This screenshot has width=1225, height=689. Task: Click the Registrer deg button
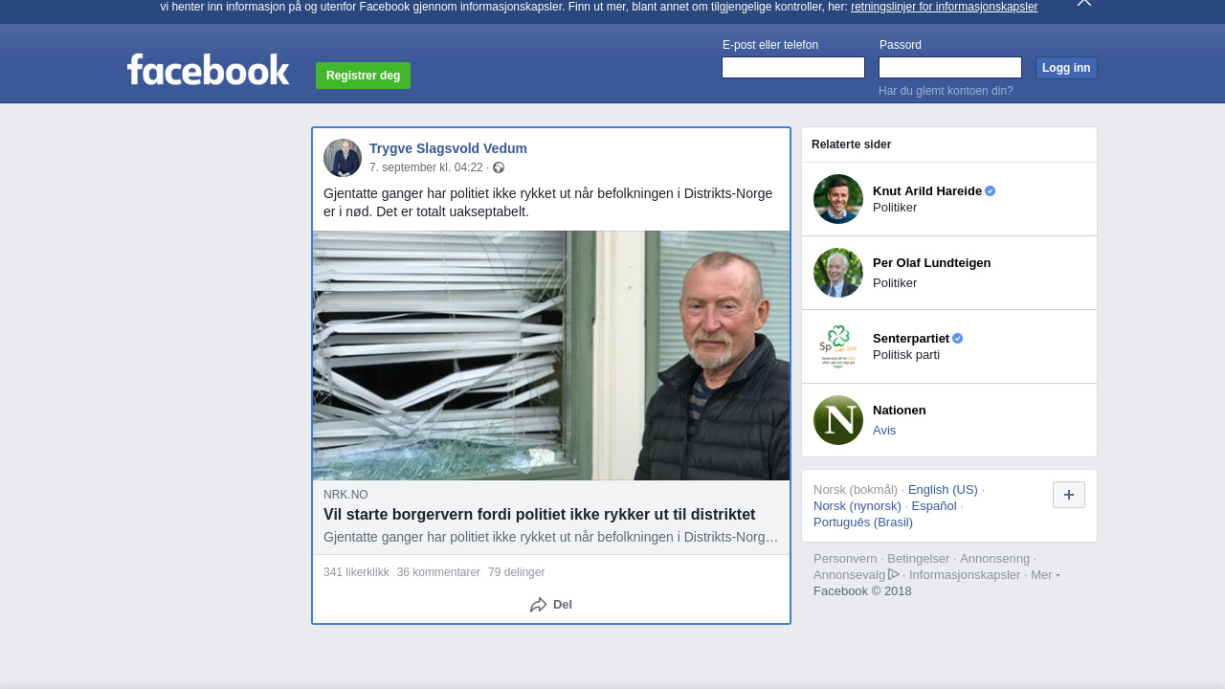pyautogui.click(x=364, y=76)
